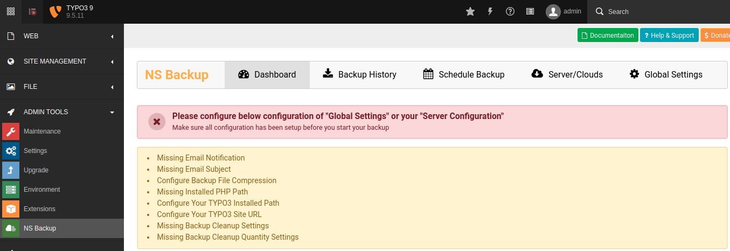Click the Help & Support button
The height and width of the screenshot is (251, 730).
pyautogui.click(x=669, y=35)
